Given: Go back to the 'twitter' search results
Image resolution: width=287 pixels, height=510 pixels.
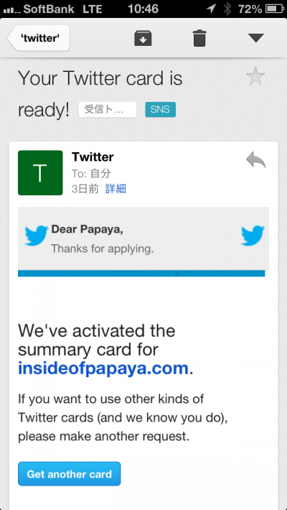Looking at the screenshot, I should 38,38.
